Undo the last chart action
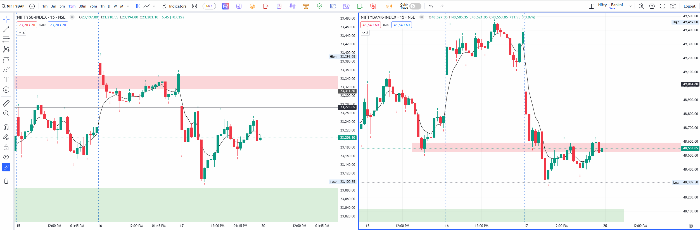Viewport: 700px width, 230px height. 431,6
